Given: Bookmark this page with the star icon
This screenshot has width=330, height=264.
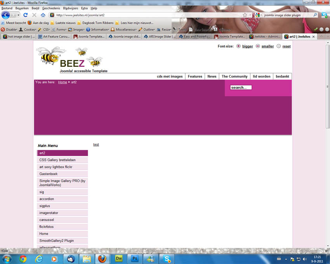Looking at the screenshot, I should click(x=245, y=15).
